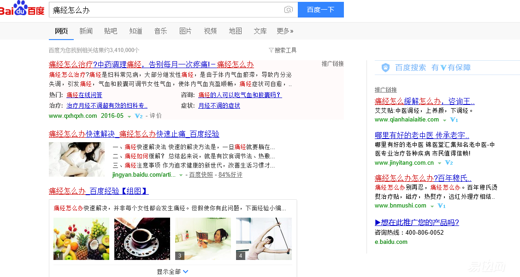
Task: Open fruit image numbered 1
Action: click(x=82, y=239)
